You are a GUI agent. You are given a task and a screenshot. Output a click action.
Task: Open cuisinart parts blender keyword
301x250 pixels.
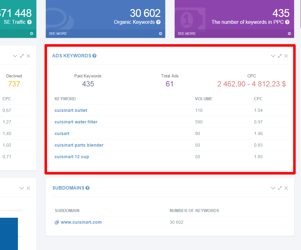[x=79, y=145]
